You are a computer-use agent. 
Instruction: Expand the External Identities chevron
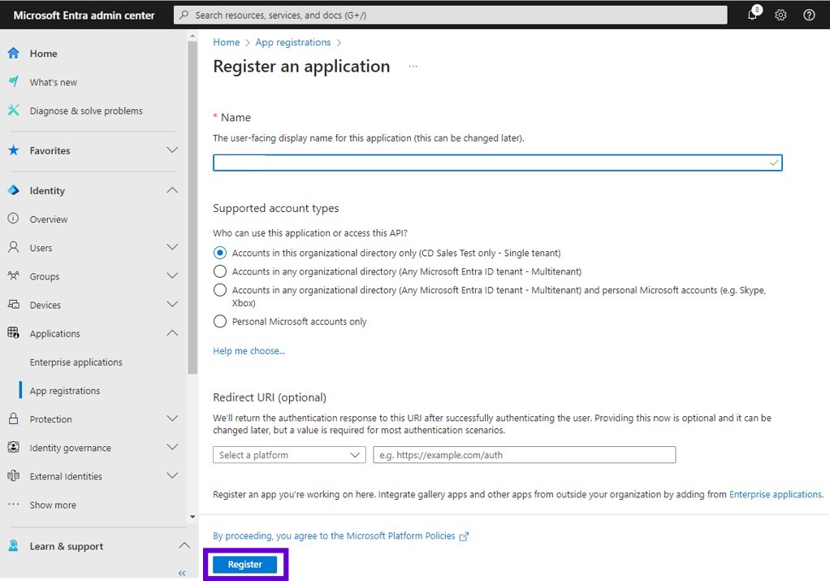172,475
